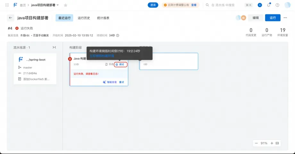The width and height of the screenshot is (295, 154).
Task: Click the master branch entry
Action: pos(28,67)
